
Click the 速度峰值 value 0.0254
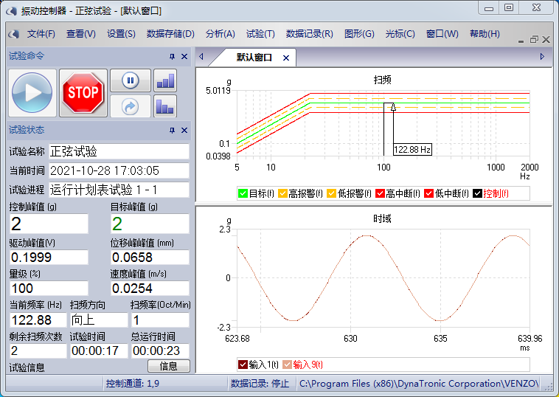point(150,289)
